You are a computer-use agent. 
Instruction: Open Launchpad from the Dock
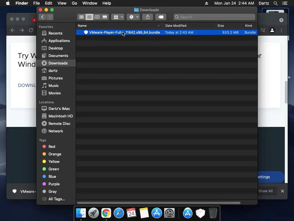point(93,213)
